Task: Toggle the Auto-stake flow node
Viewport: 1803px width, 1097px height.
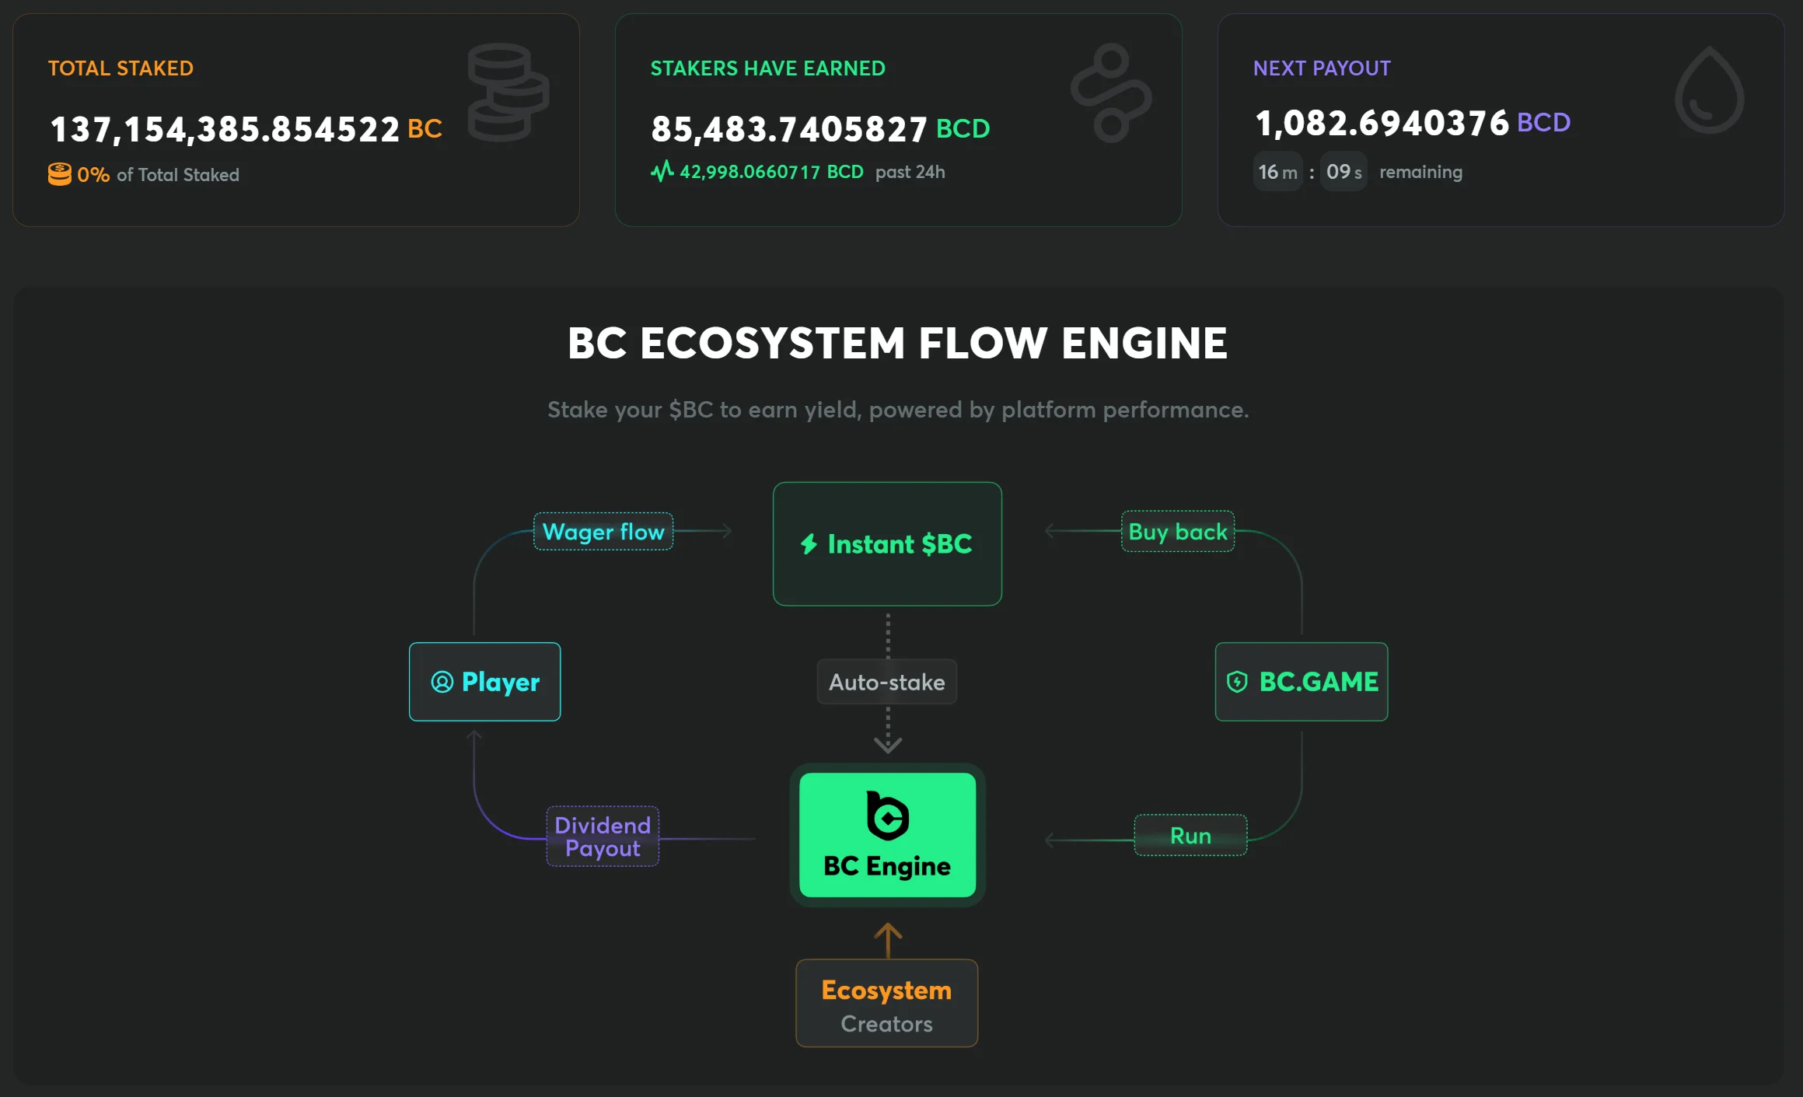Action: click(x=886, y=682)
